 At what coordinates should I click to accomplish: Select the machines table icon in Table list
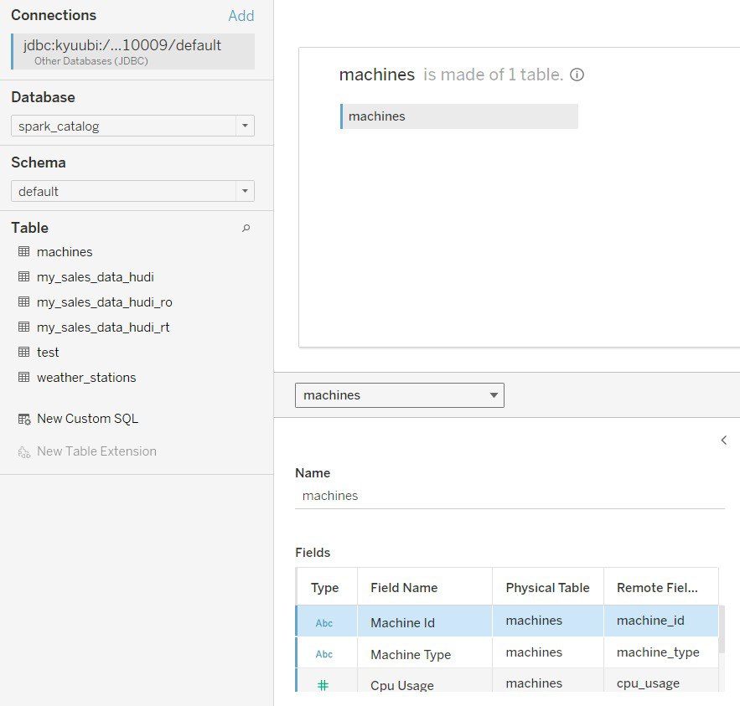tap(23, 251)
